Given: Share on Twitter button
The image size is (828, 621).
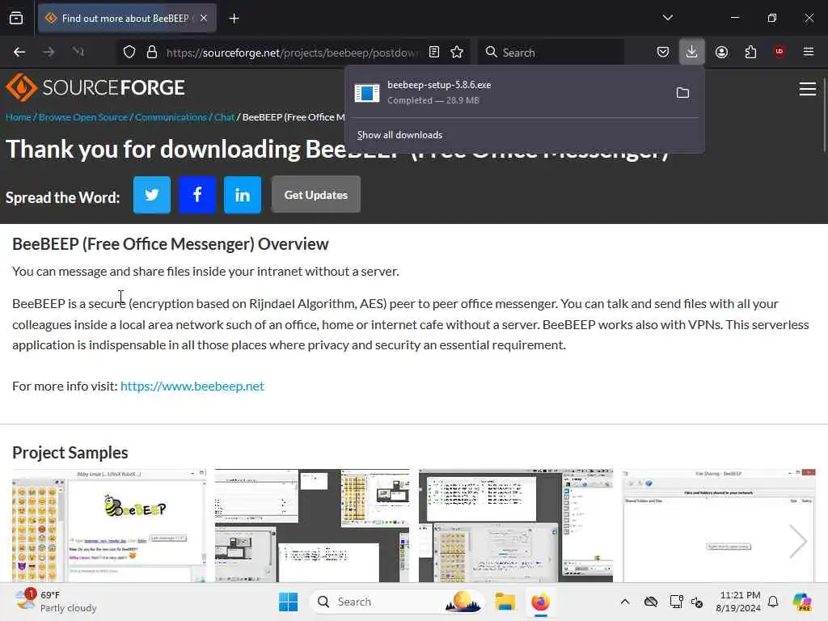Looking at the screenshot, I should tap(152, 195).
